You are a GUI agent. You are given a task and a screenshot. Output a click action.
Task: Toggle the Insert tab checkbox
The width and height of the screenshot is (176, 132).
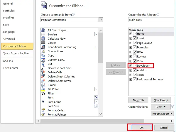135,38
